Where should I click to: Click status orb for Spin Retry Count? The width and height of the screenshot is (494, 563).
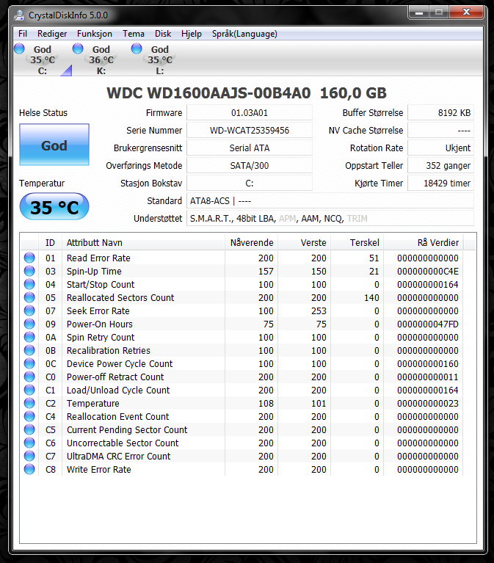click(x=29, y=337)
